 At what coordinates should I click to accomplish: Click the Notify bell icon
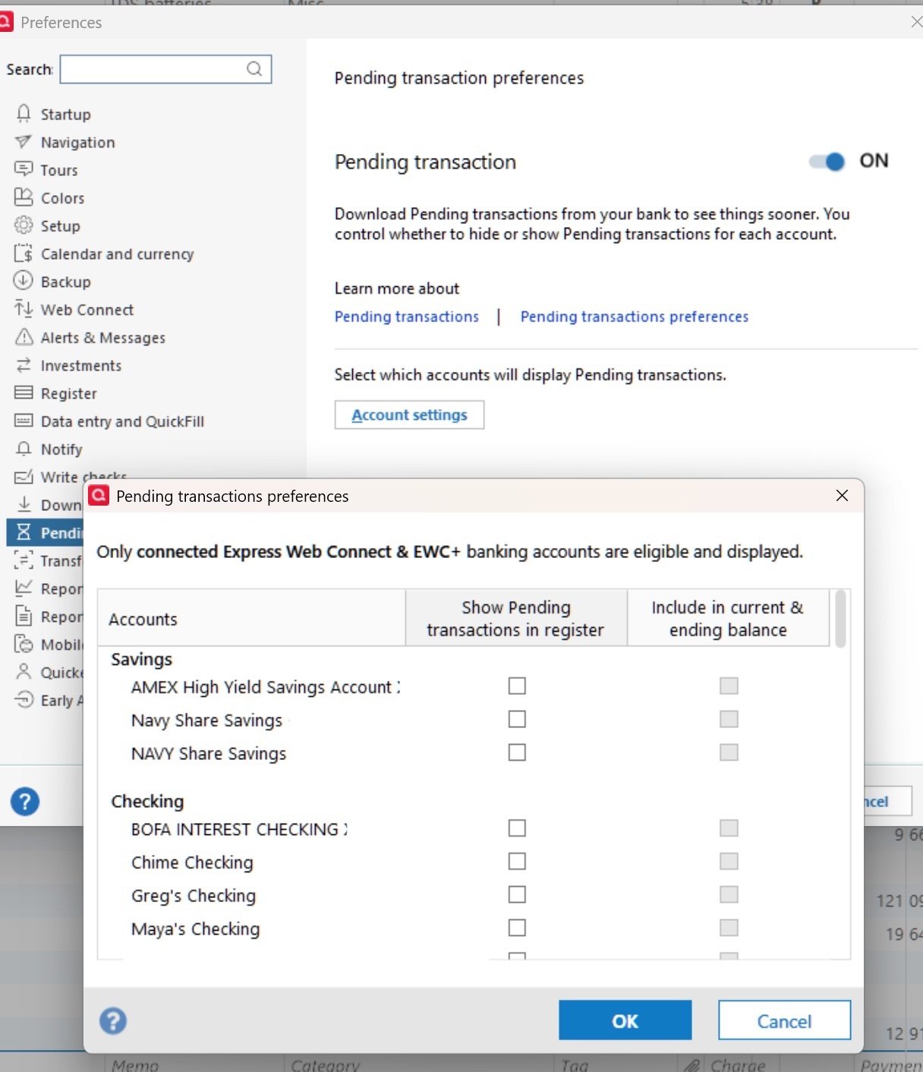click(x=24, y=449)
